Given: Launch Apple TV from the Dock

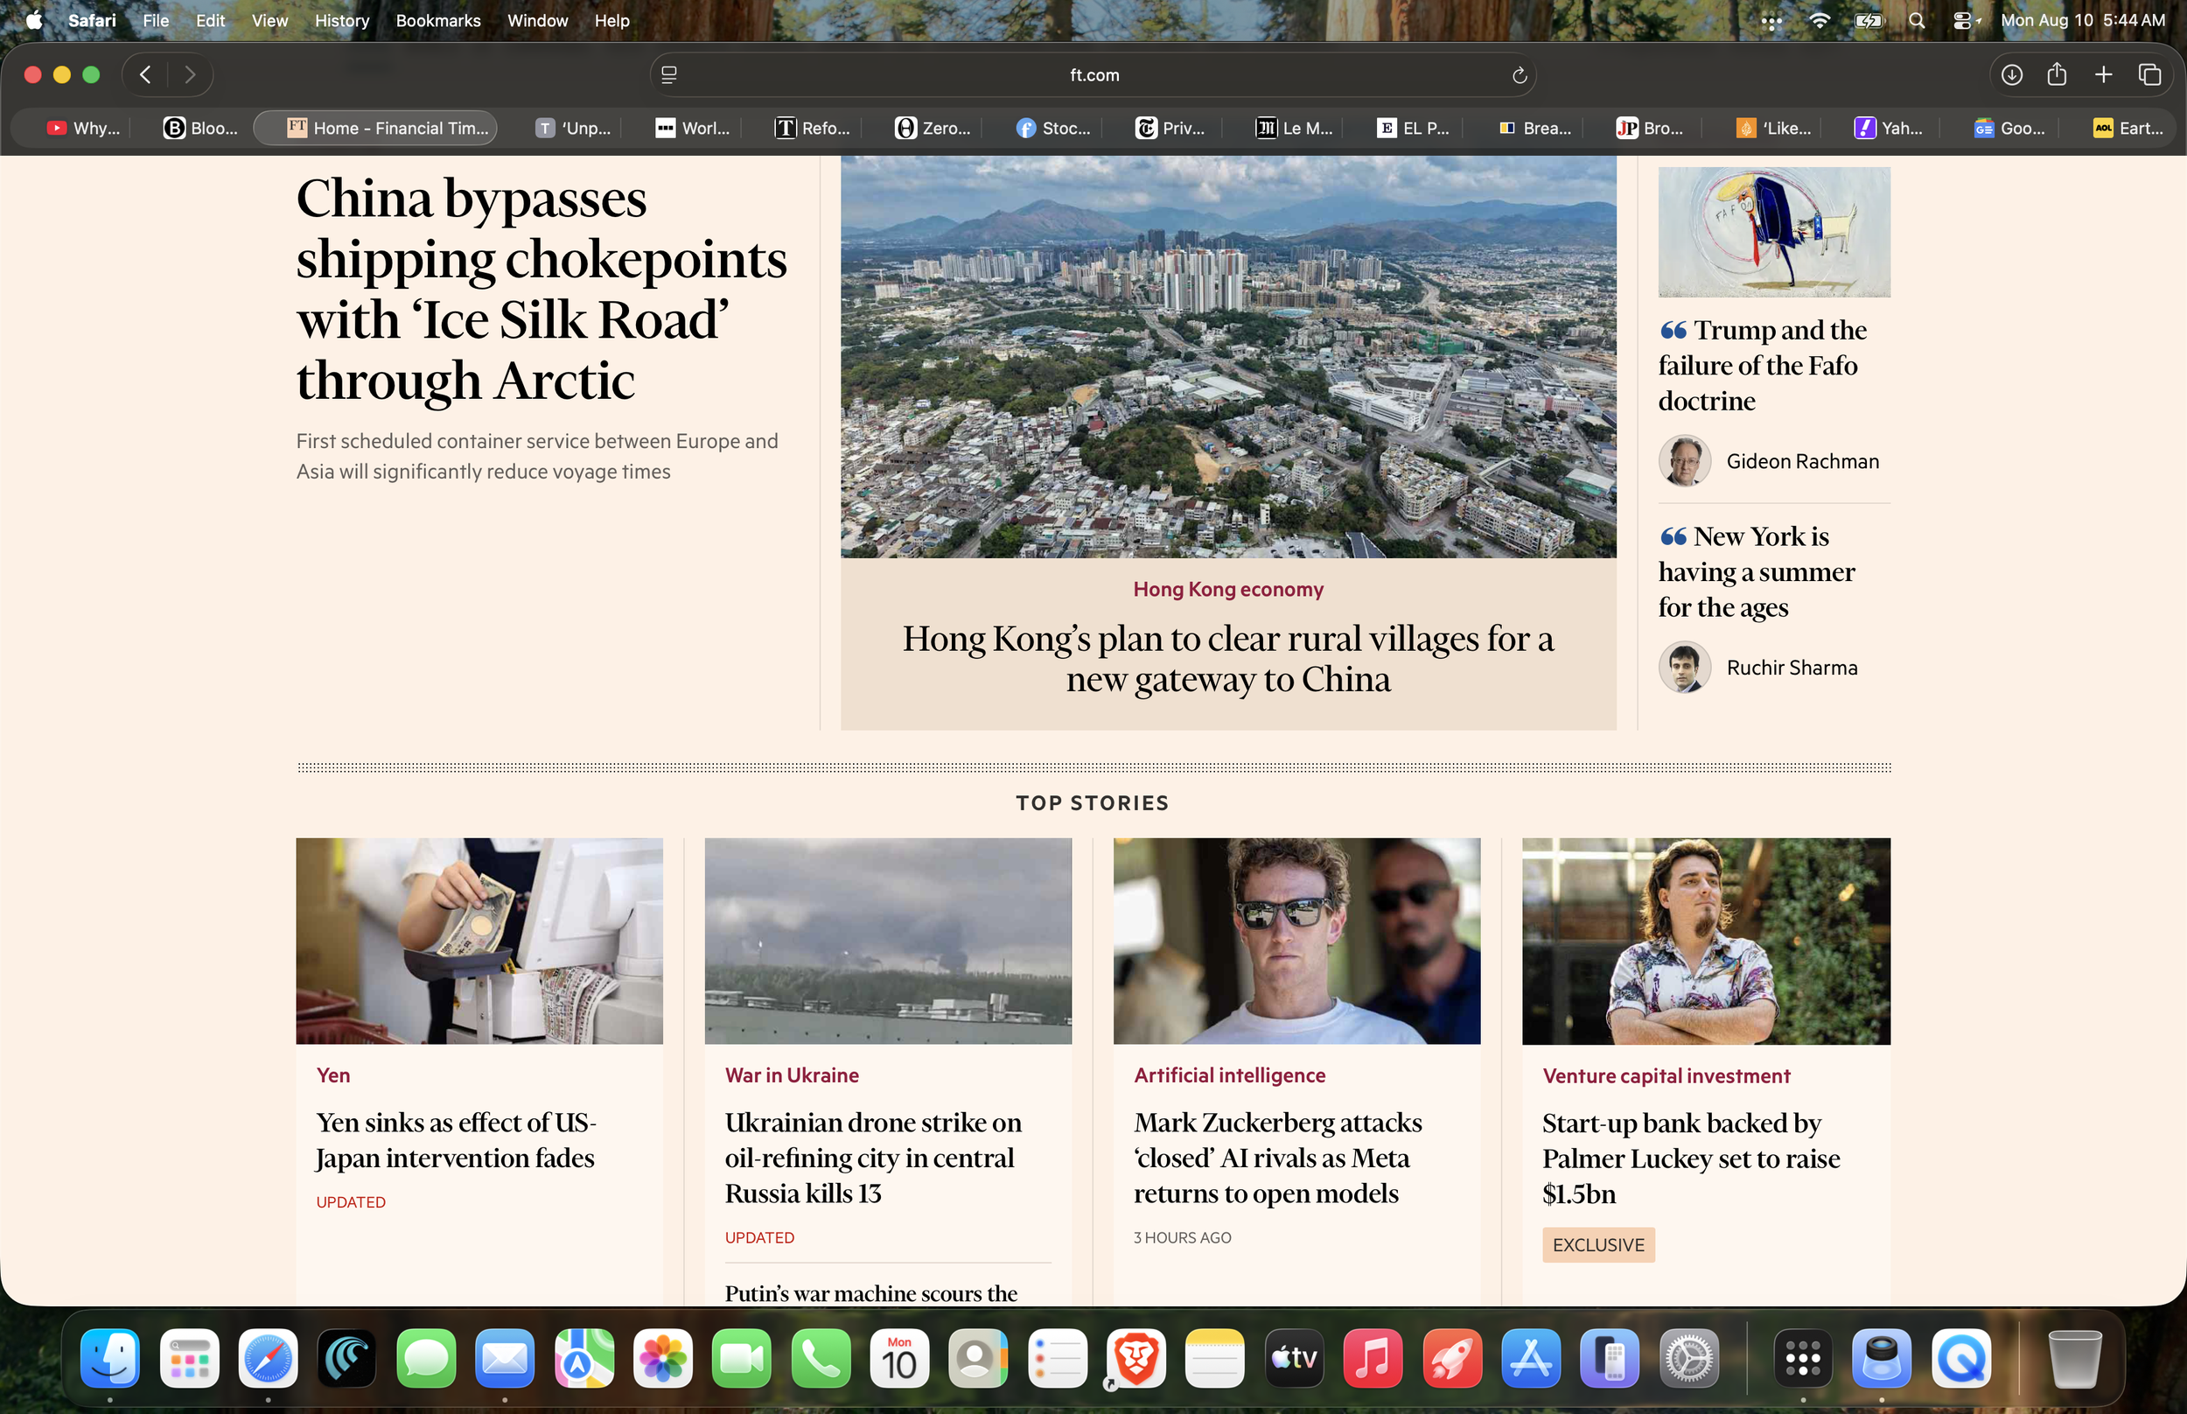Looking at the screenshot, I should pyautogui.click(x=1294, y=1357).
